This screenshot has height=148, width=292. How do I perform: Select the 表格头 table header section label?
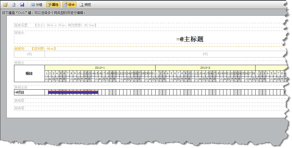pyautogui.click(x=19, y=63)
